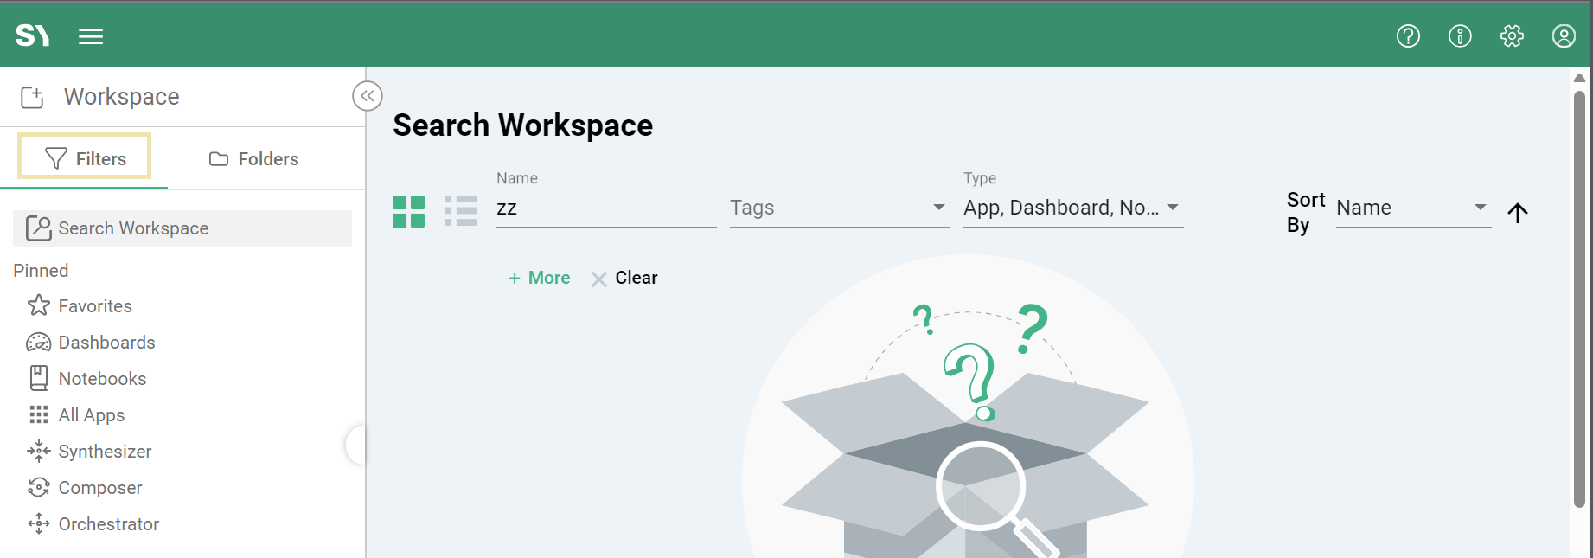1593x558 pixels.
Task: Switch to grid tile view
Action: (408, 211)
